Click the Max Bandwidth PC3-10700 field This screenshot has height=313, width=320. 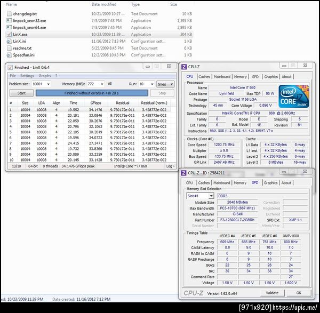(237, 208)
